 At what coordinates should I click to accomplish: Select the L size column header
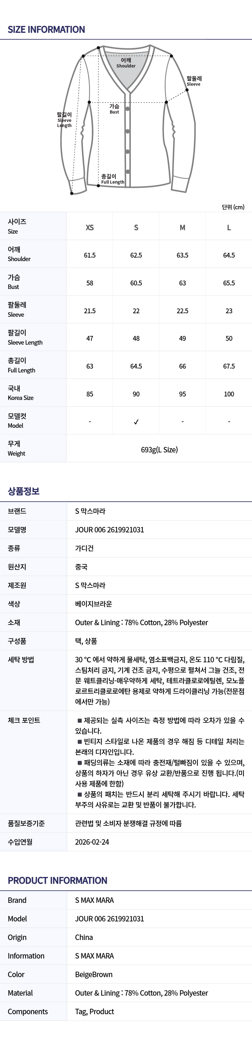point(229,227)
